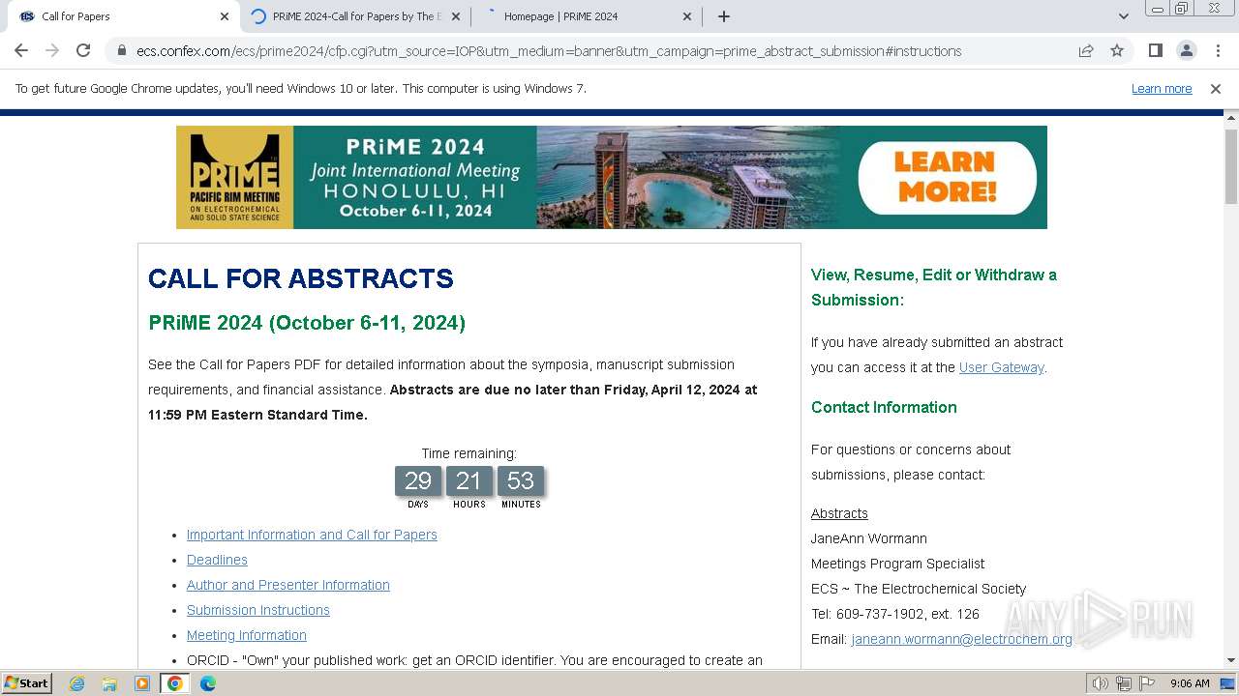Expand the tab search dropdown arrow

point(1124,16)
